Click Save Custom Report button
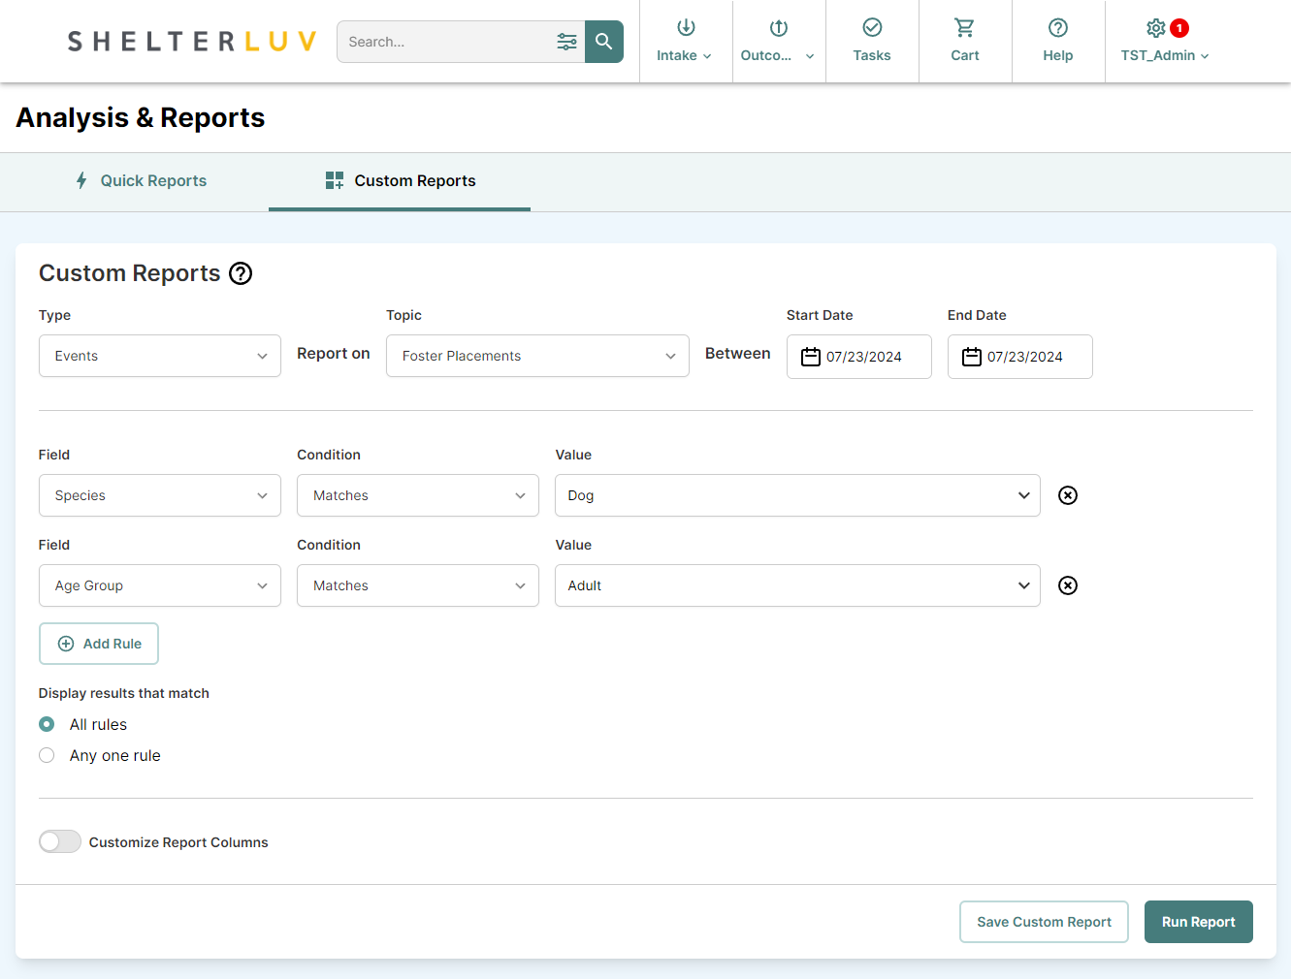 [1044, 922]
